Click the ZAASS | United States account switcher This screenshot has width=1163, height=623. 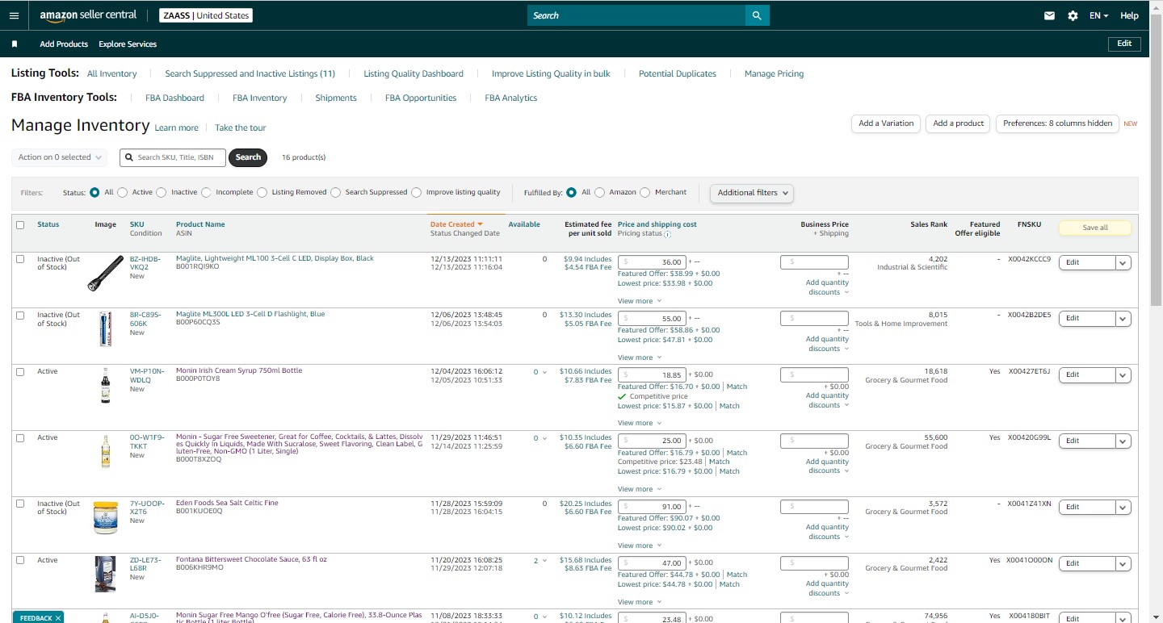206,15
